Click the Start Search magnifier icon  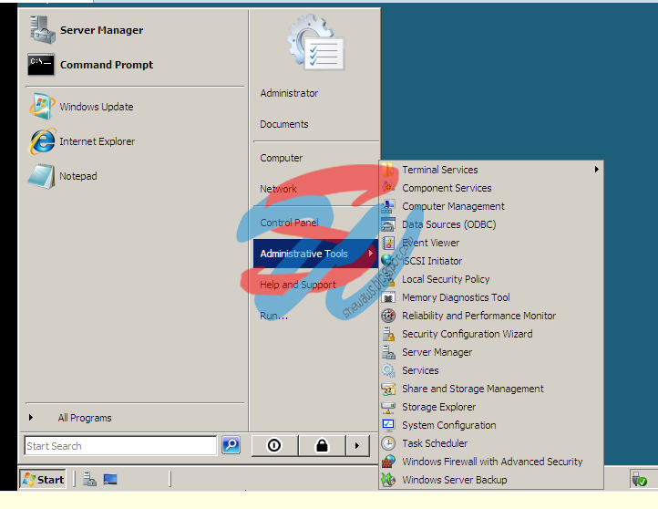231,445
